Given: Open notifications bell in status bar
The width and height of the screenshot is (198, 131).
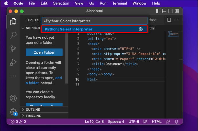Looking at the screenshot, I should point(176,122).
